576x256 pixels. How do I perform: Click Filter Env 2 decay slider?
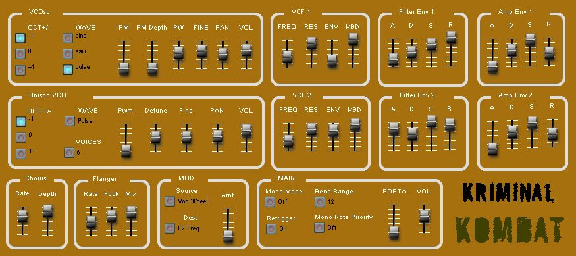412,133
